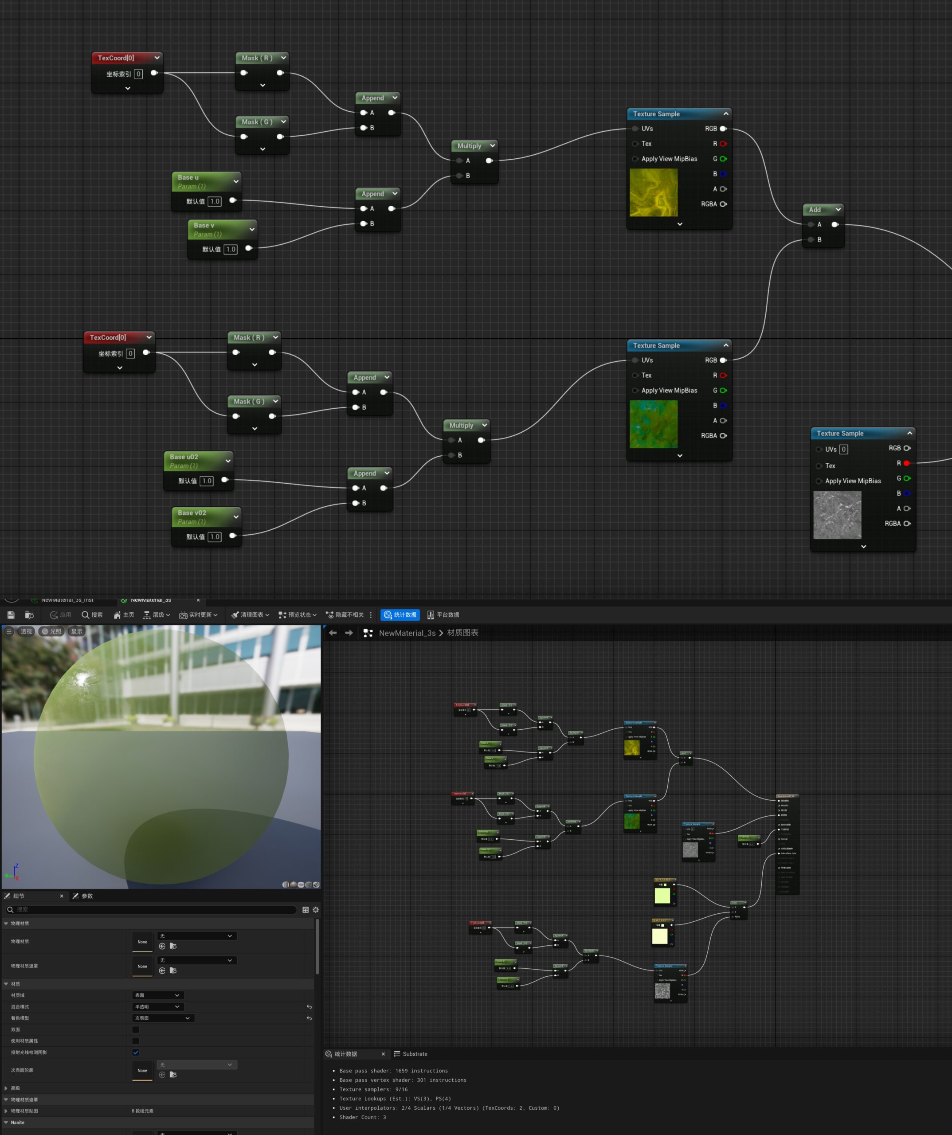Click the 搜索 search toolbar button
This screenshot has width=952, height=1135.
92,614
